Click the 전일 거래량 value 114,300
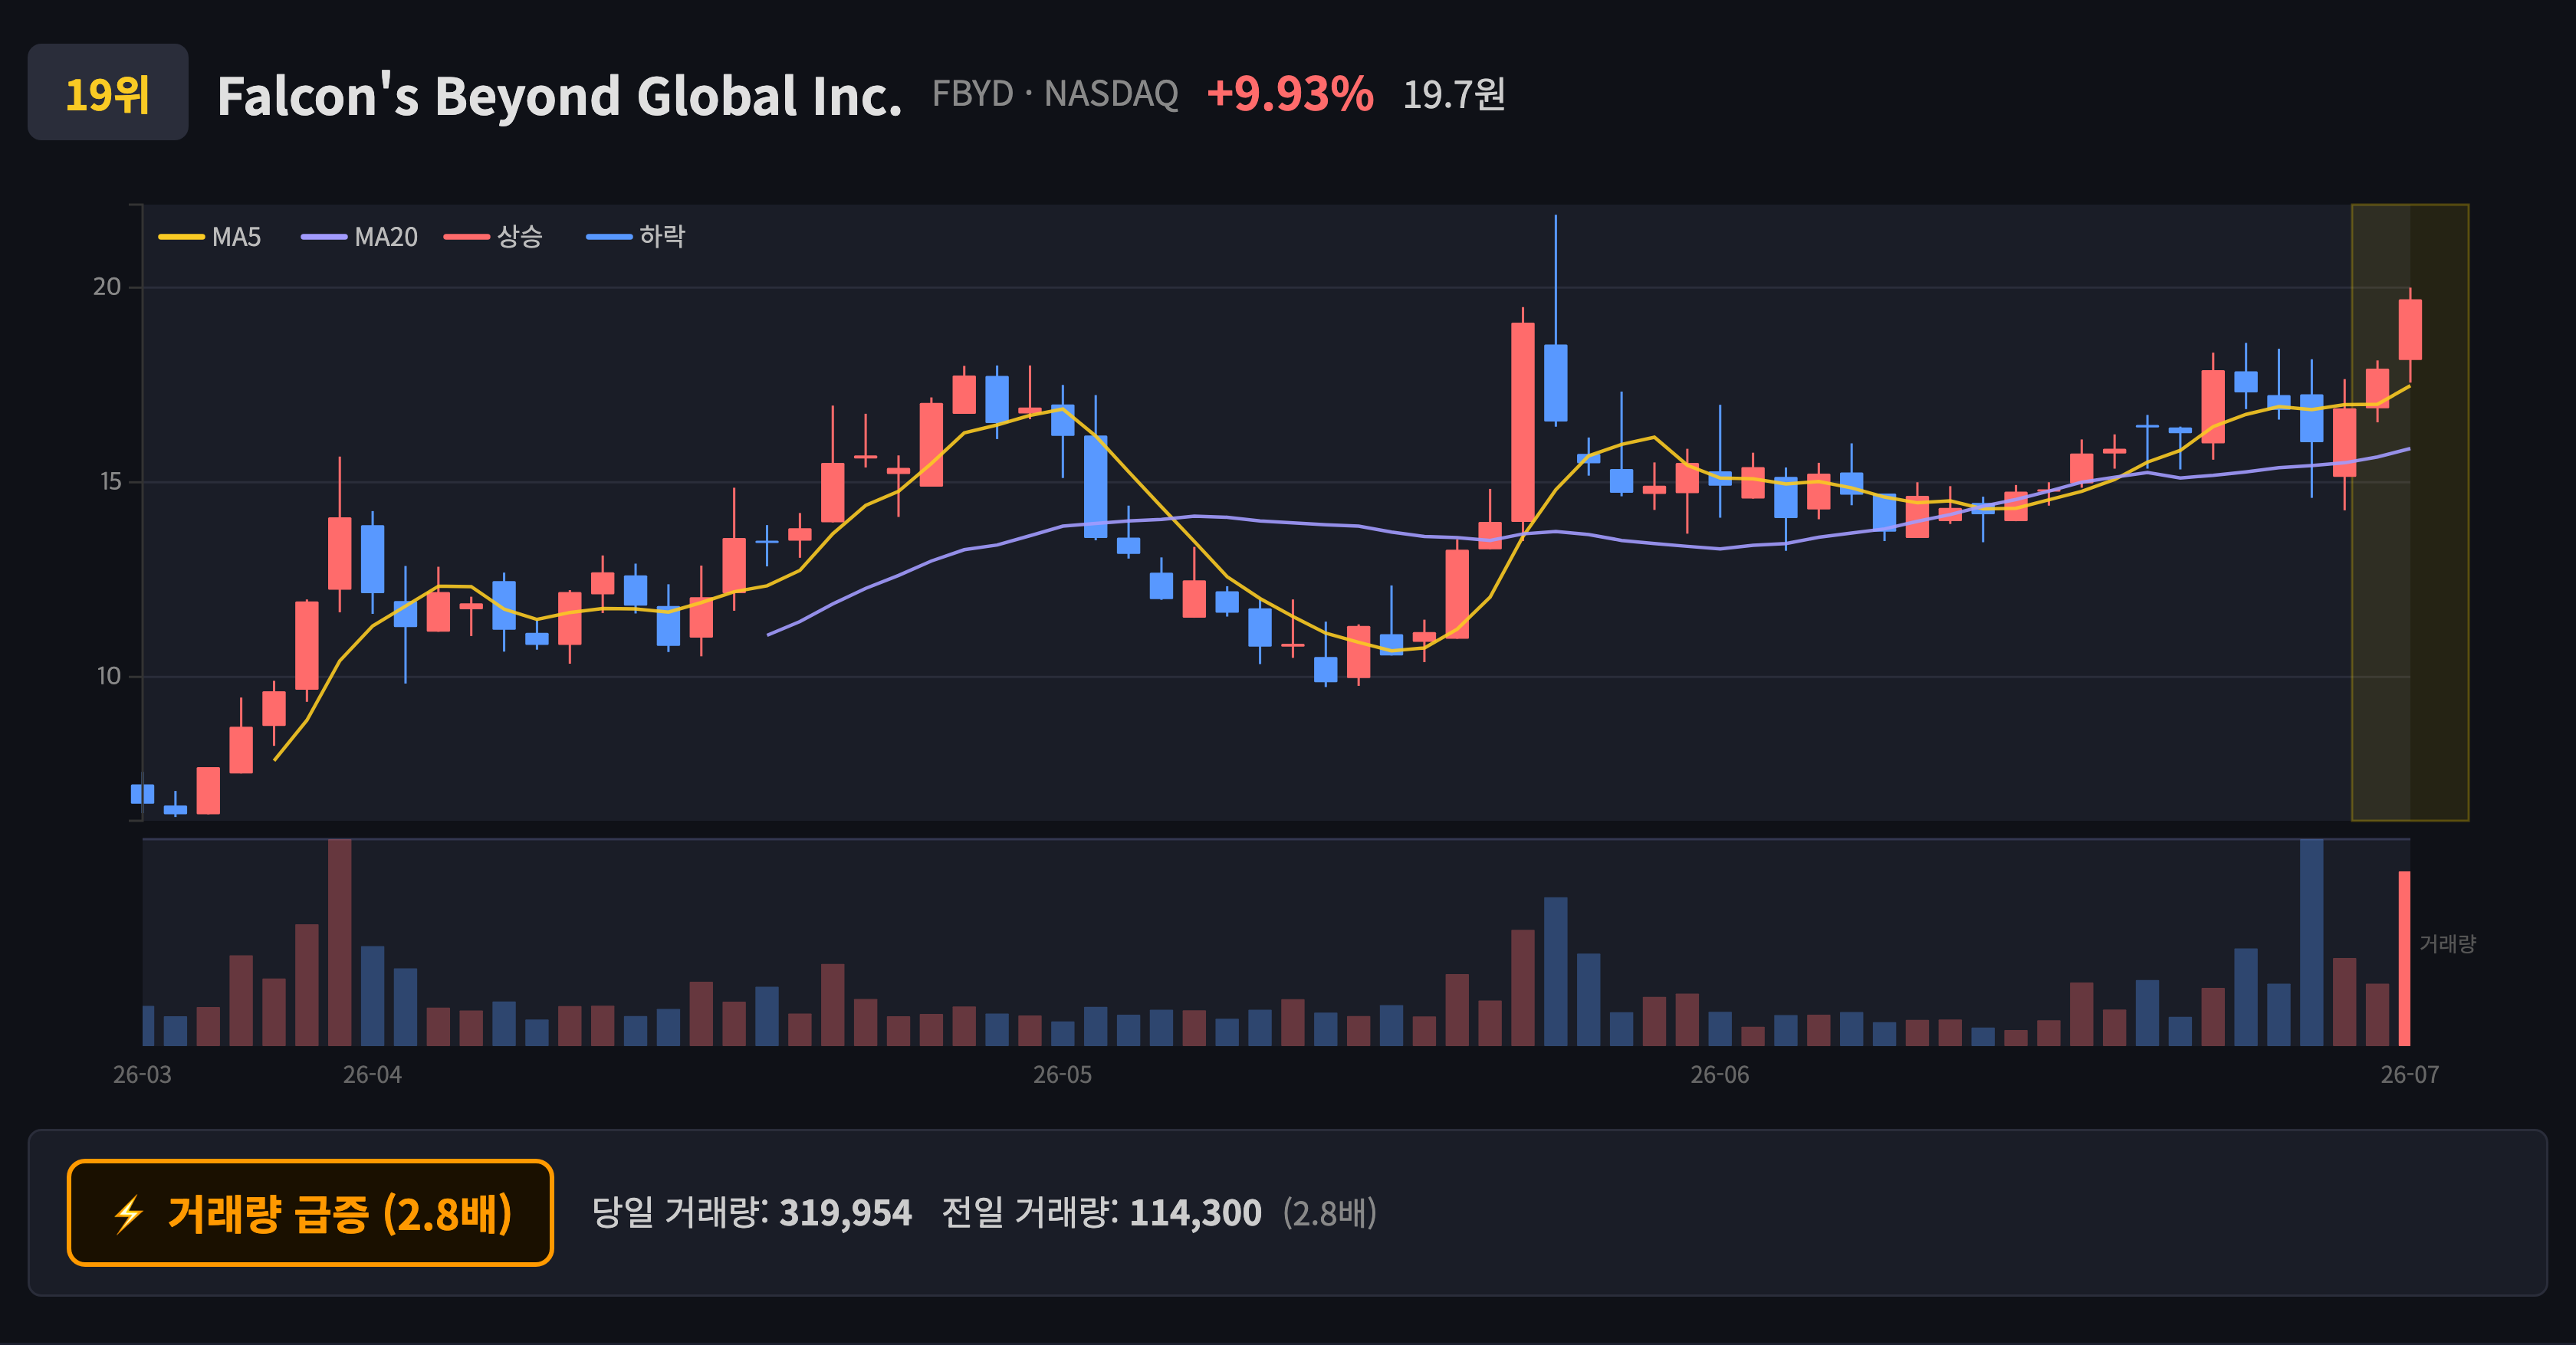The width and height of the screenshot is (2576, 1345). (1195, 1213)
